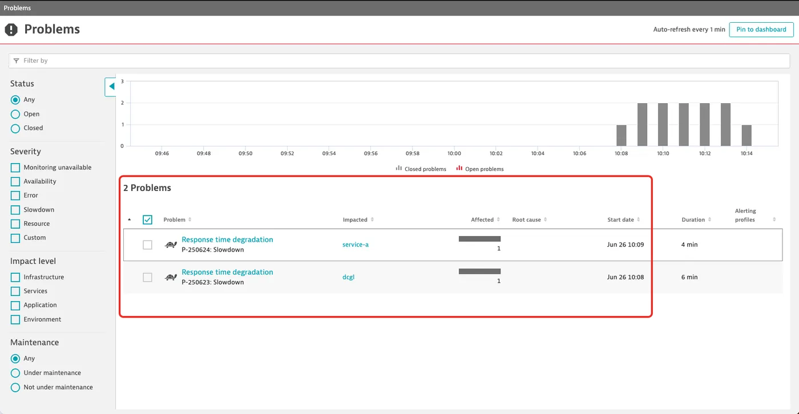Select Under maintenance radio option
799x414 pixels.
(x=15, y=373)
